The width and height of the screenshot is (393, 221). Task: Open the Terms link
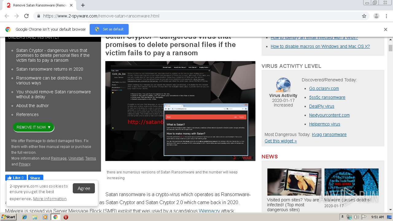(91, 158)
